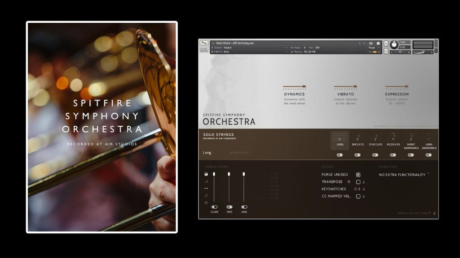Check the Purge Unused box

(358, 175)
